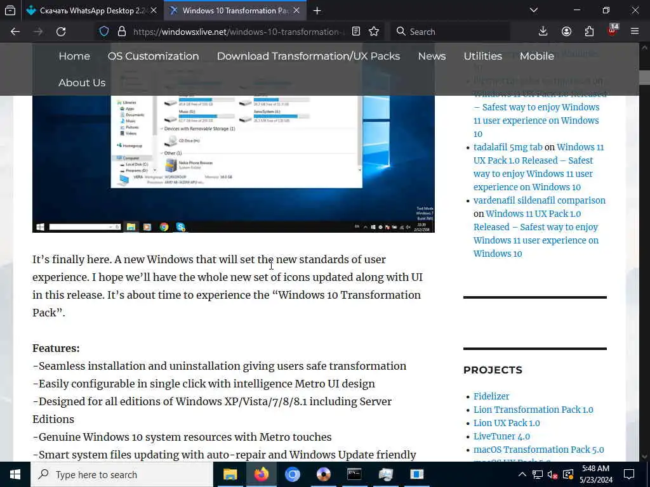The width and height of the screenshot is (650, 487).
Task: Open the disc media player taskbar icon
Action: [323, 474]
